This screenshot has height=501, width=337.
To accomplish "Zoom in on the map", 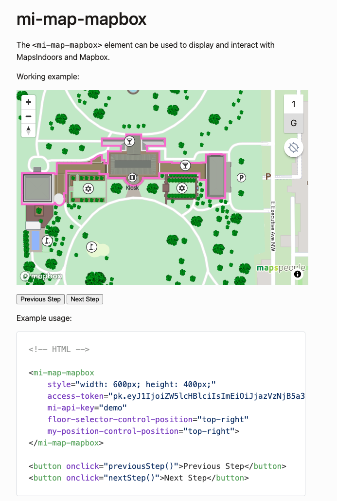I will pyautogui.click(x=28, y=102).
